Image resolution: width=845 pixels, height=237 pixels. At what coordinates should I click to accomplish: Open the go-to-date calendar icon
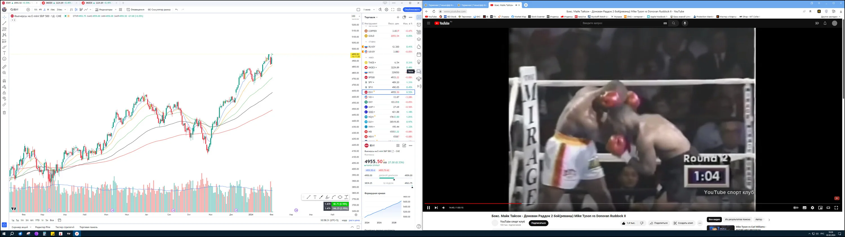point(59,220)
